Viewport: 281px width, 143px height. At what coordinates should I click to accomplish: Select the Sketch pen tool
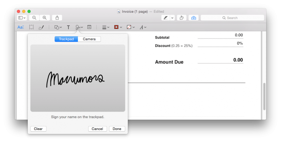coord(41,27)
